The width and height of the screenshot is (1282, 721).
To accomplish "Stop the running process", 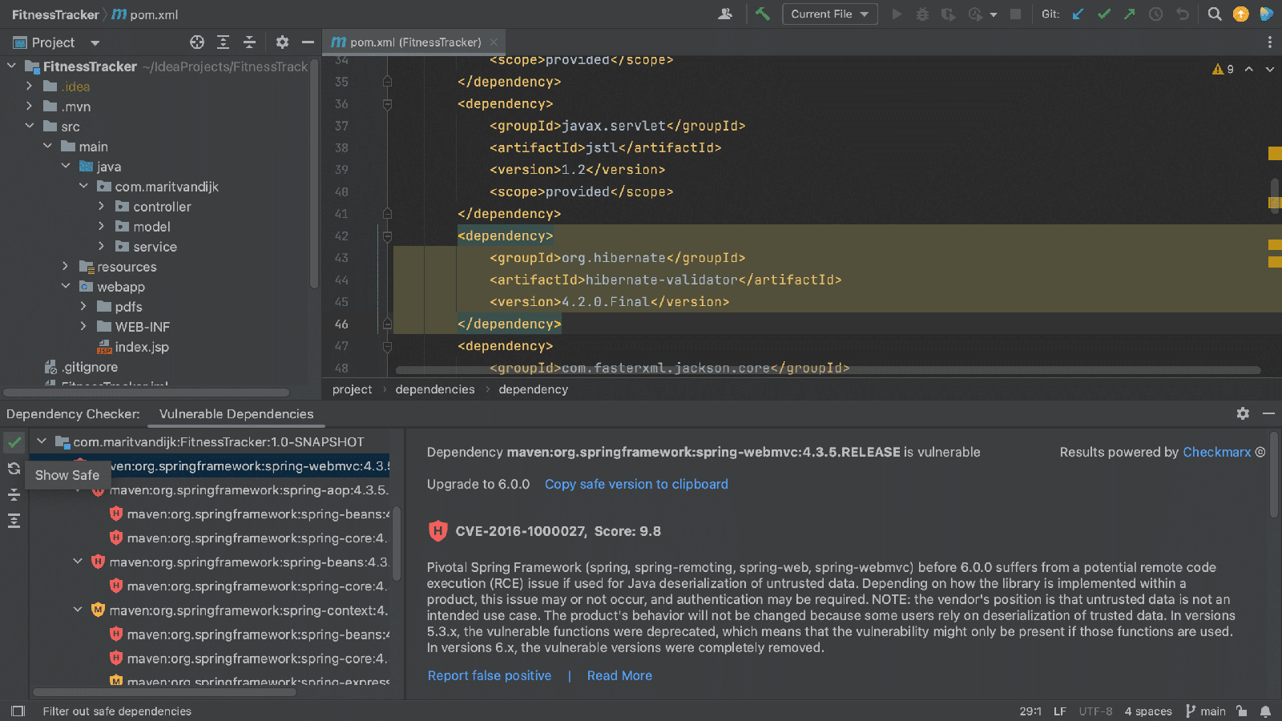I will click(x=1015, y=14).
